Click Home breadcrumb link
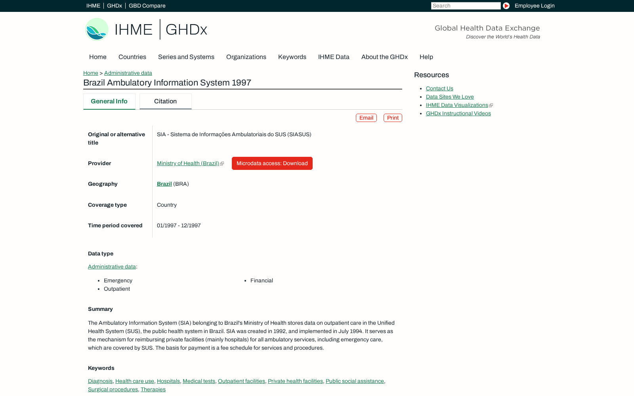Screen dimensions: 634x396 click(91, 73)
